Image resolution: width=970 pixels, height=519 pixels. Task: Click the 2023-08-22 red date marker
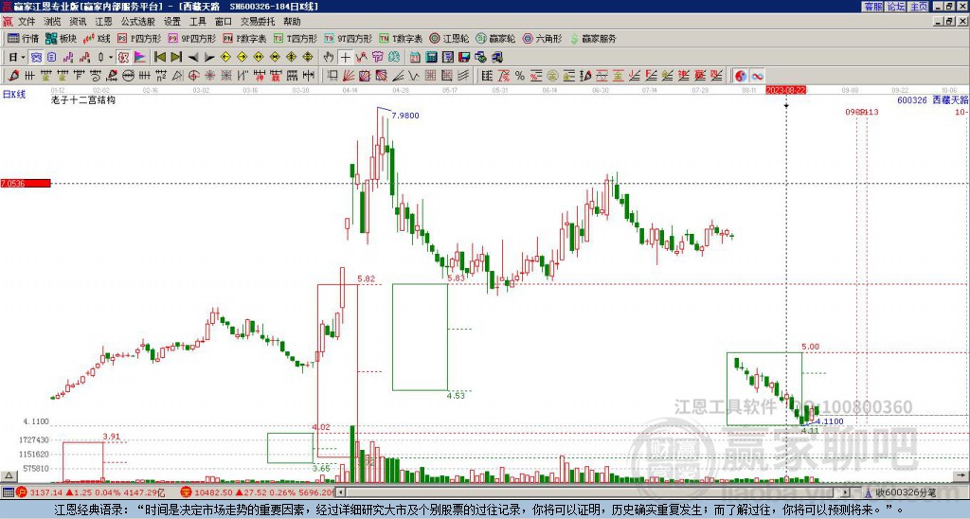[x=786, y=90]
